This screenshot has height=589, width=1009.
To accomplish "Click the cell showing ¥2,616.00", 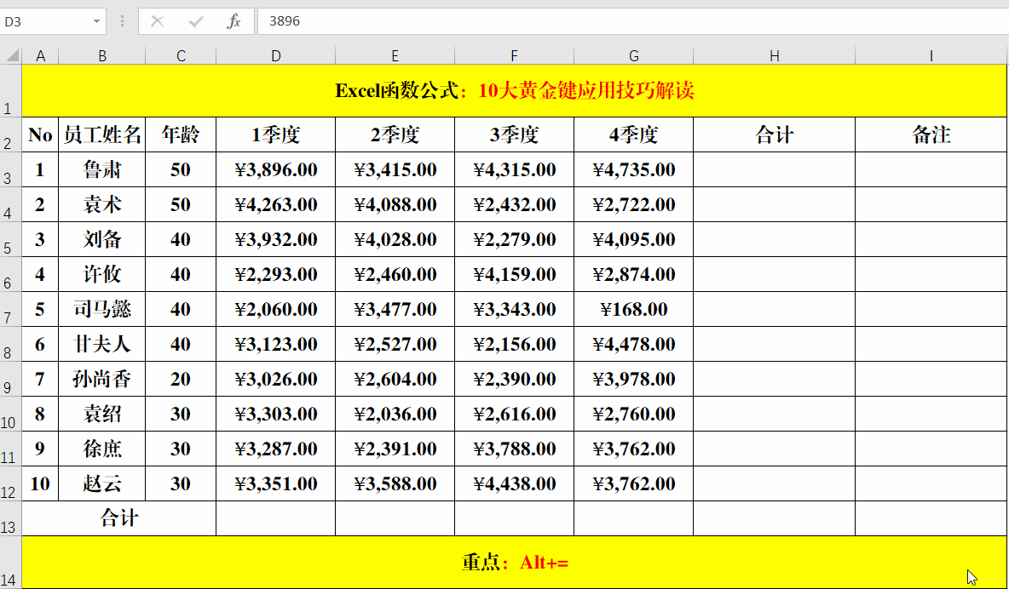I will pos(514,414).
